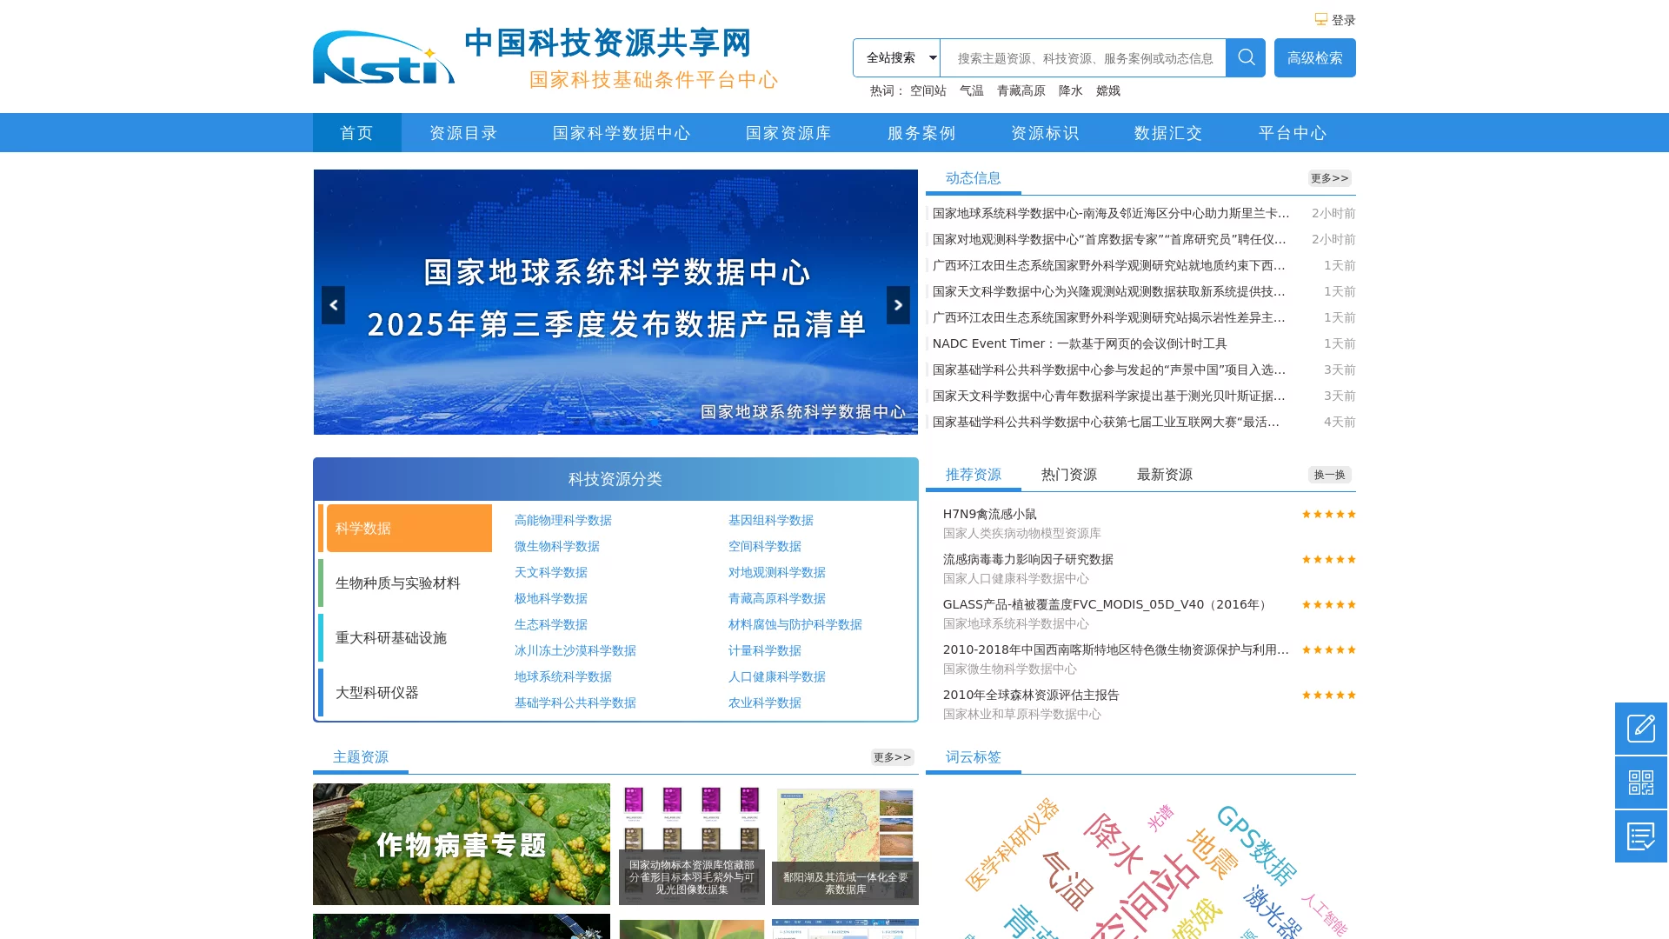Open the 全站搜索 search scope dropdown

pos(897,57)
